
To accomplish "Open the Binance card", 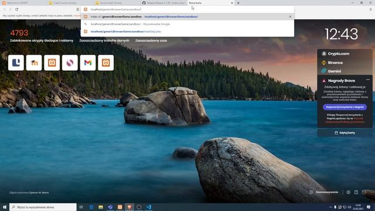I will click(x=345, y=63).
